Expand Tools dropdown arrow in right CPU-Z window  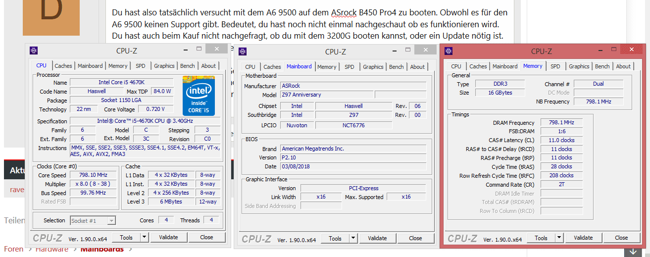click(x=559, y=238)
